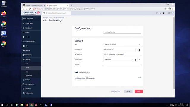Click the Workflows icon in sidebar
This screenshot has width=190, height=107.
24,89
